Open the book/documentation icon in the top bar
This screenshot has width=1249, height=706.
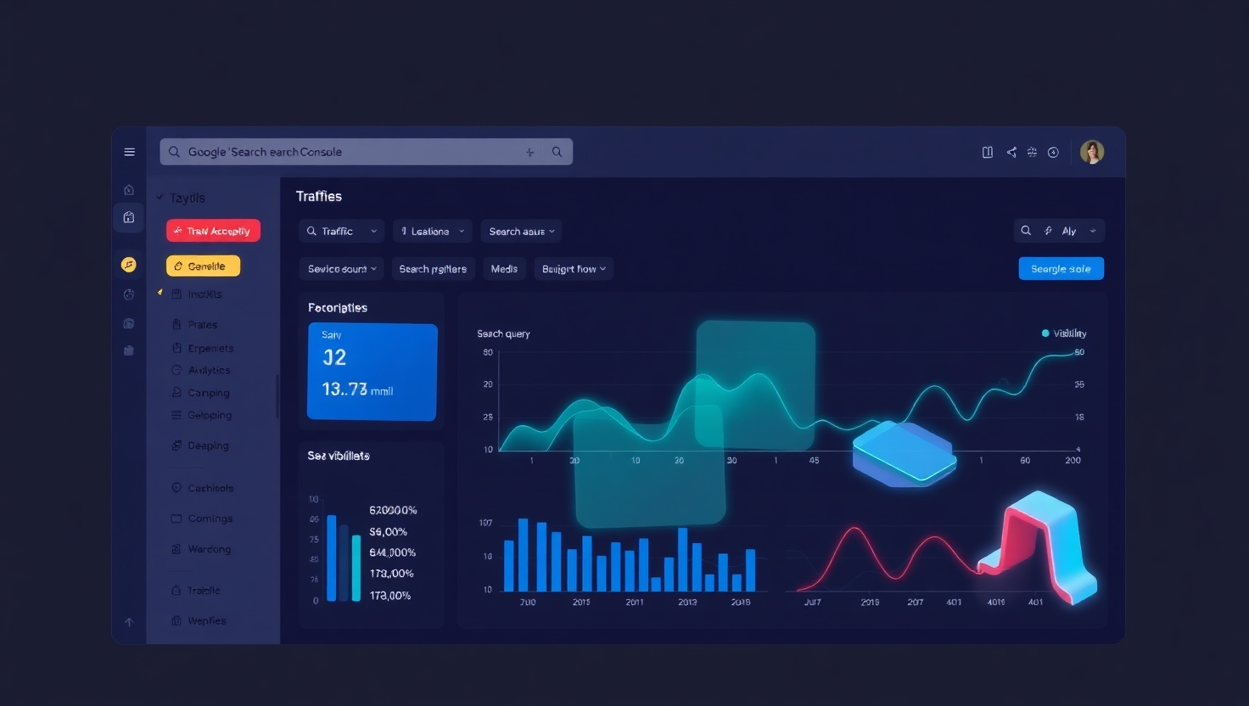pyautogui.click(x=988, y=151)
